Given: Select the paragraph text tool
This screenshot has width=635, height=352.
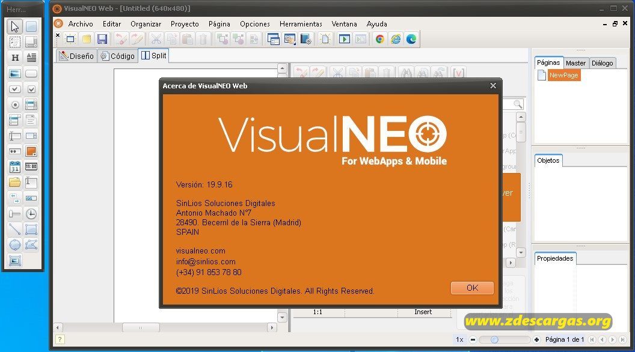Looking at the screenshot, I should click(31, 58).
